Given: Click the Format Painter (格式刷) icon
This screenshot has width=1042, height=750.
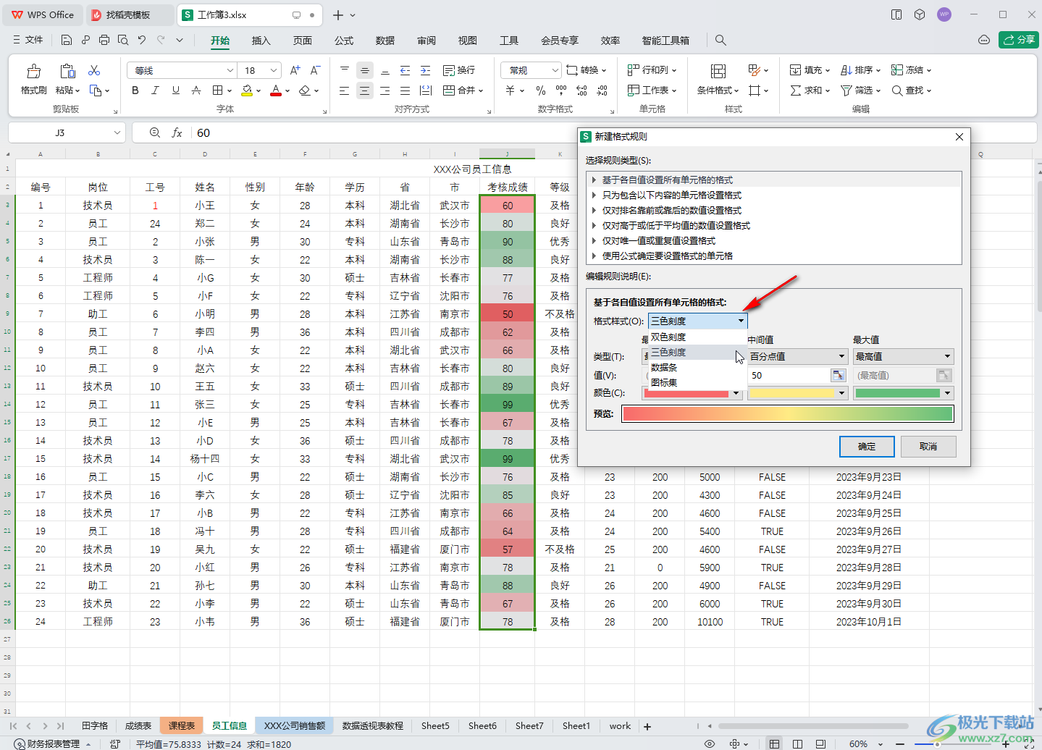Looking at the screenshot, I should [33, 71].
